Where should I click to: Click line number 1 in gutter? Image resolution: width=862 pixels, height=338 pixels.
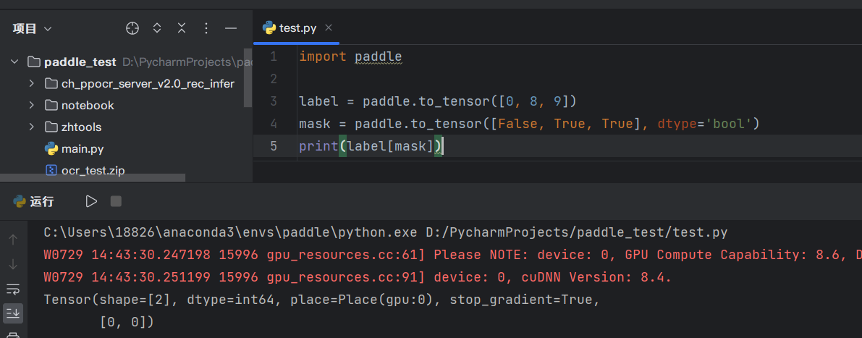tap(274, 56)
